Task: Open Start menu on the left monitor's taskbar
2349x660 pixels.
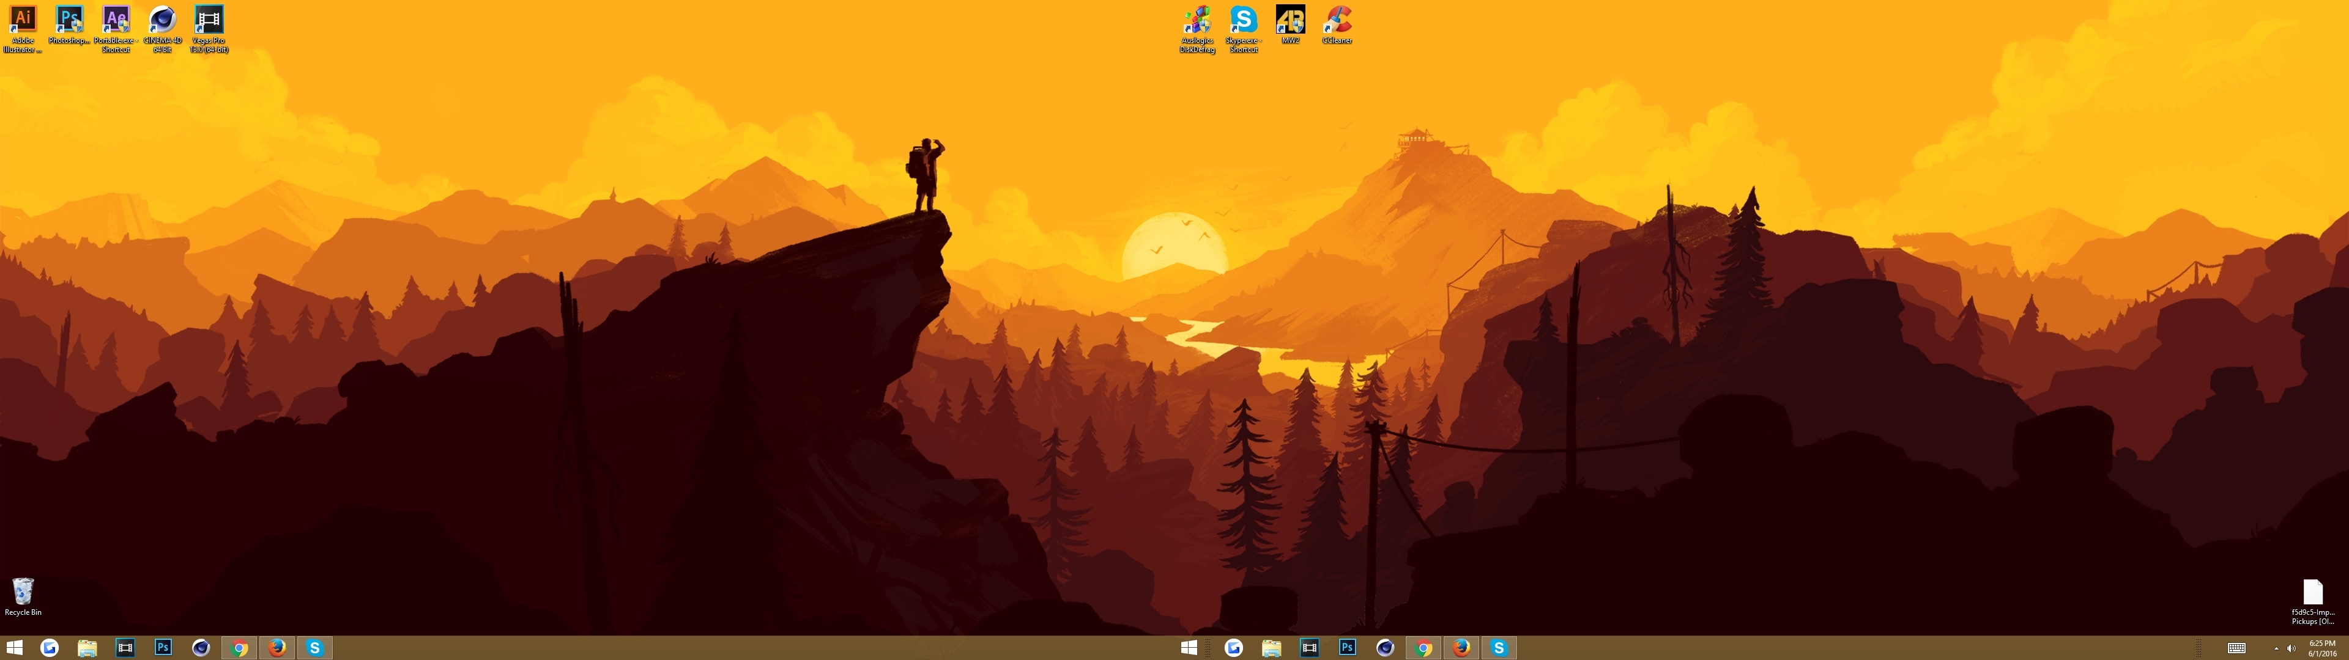Action: (x=15, y=647)
